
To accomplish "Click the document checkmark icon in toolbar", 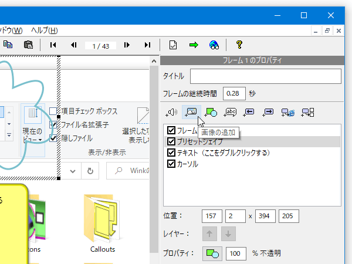I will click(173, 45).
